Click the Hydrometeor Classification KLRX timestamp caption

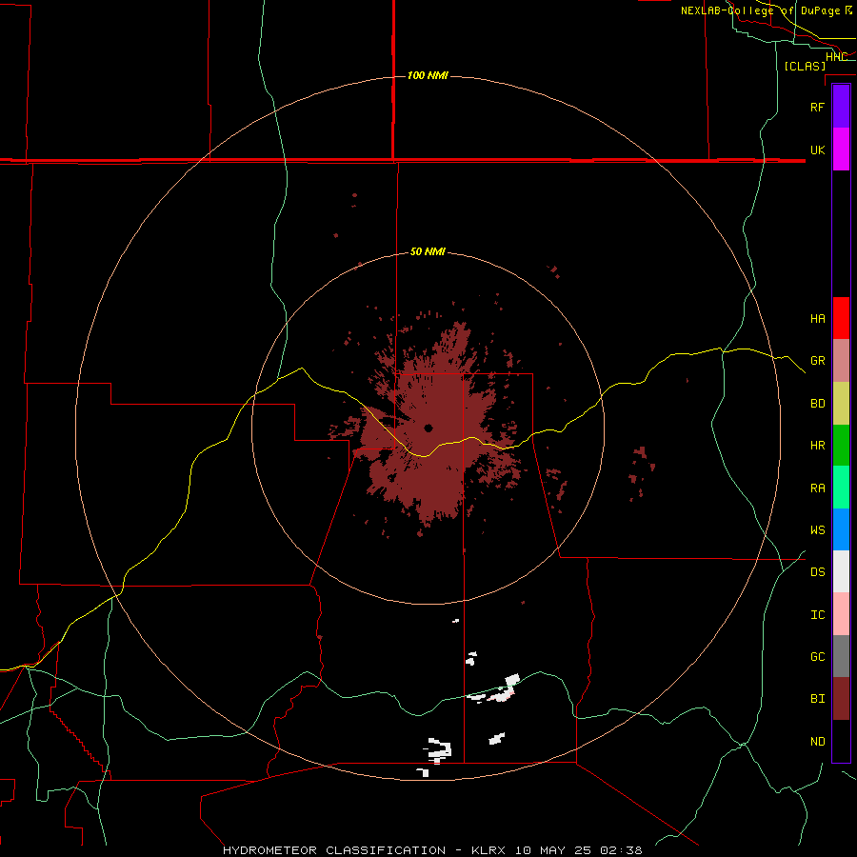(432, 850)
